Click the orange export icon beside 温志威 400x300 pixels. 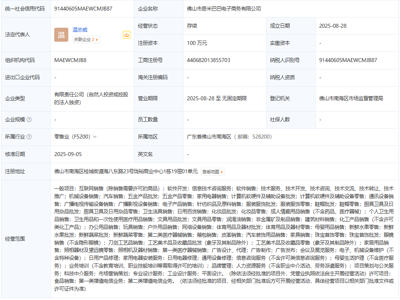click(x=126, y=35)
